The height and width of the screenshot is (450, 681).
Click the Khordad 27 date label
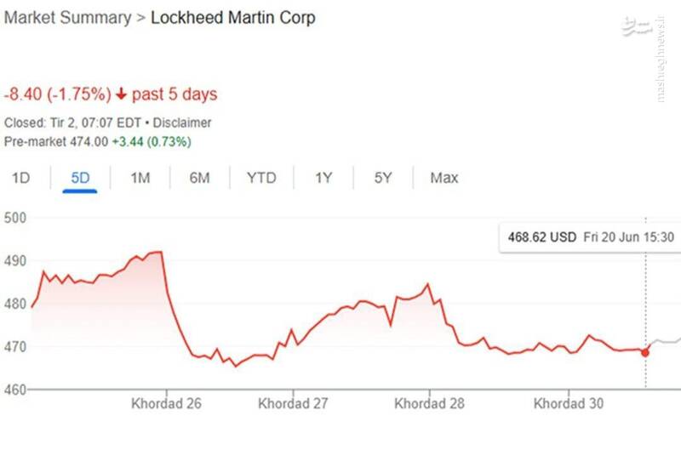coord(293,403)
